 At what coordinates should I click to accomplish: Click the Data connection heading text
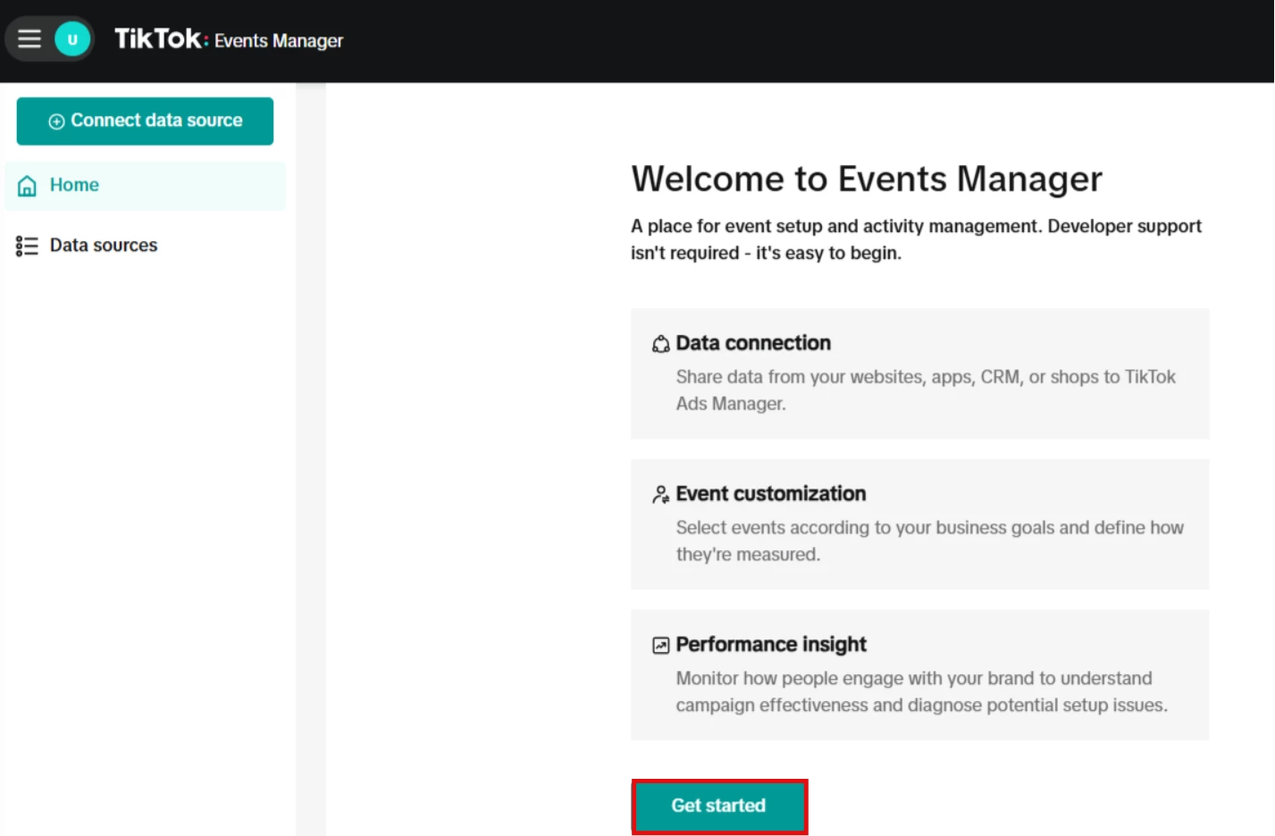tap(752, 343)
